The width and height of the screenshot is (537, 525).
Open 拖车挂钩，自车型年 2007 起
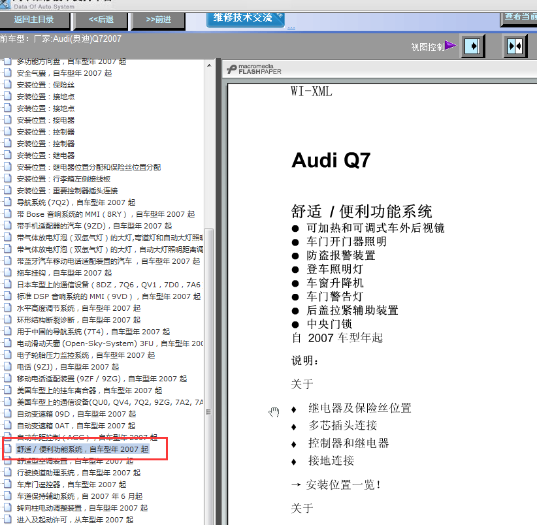click(65, 273)
